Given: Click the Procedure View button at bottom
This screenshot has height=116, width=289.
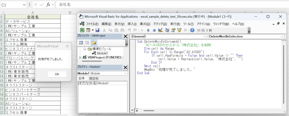Looking at the screenshot, I should tap(132, 110).
